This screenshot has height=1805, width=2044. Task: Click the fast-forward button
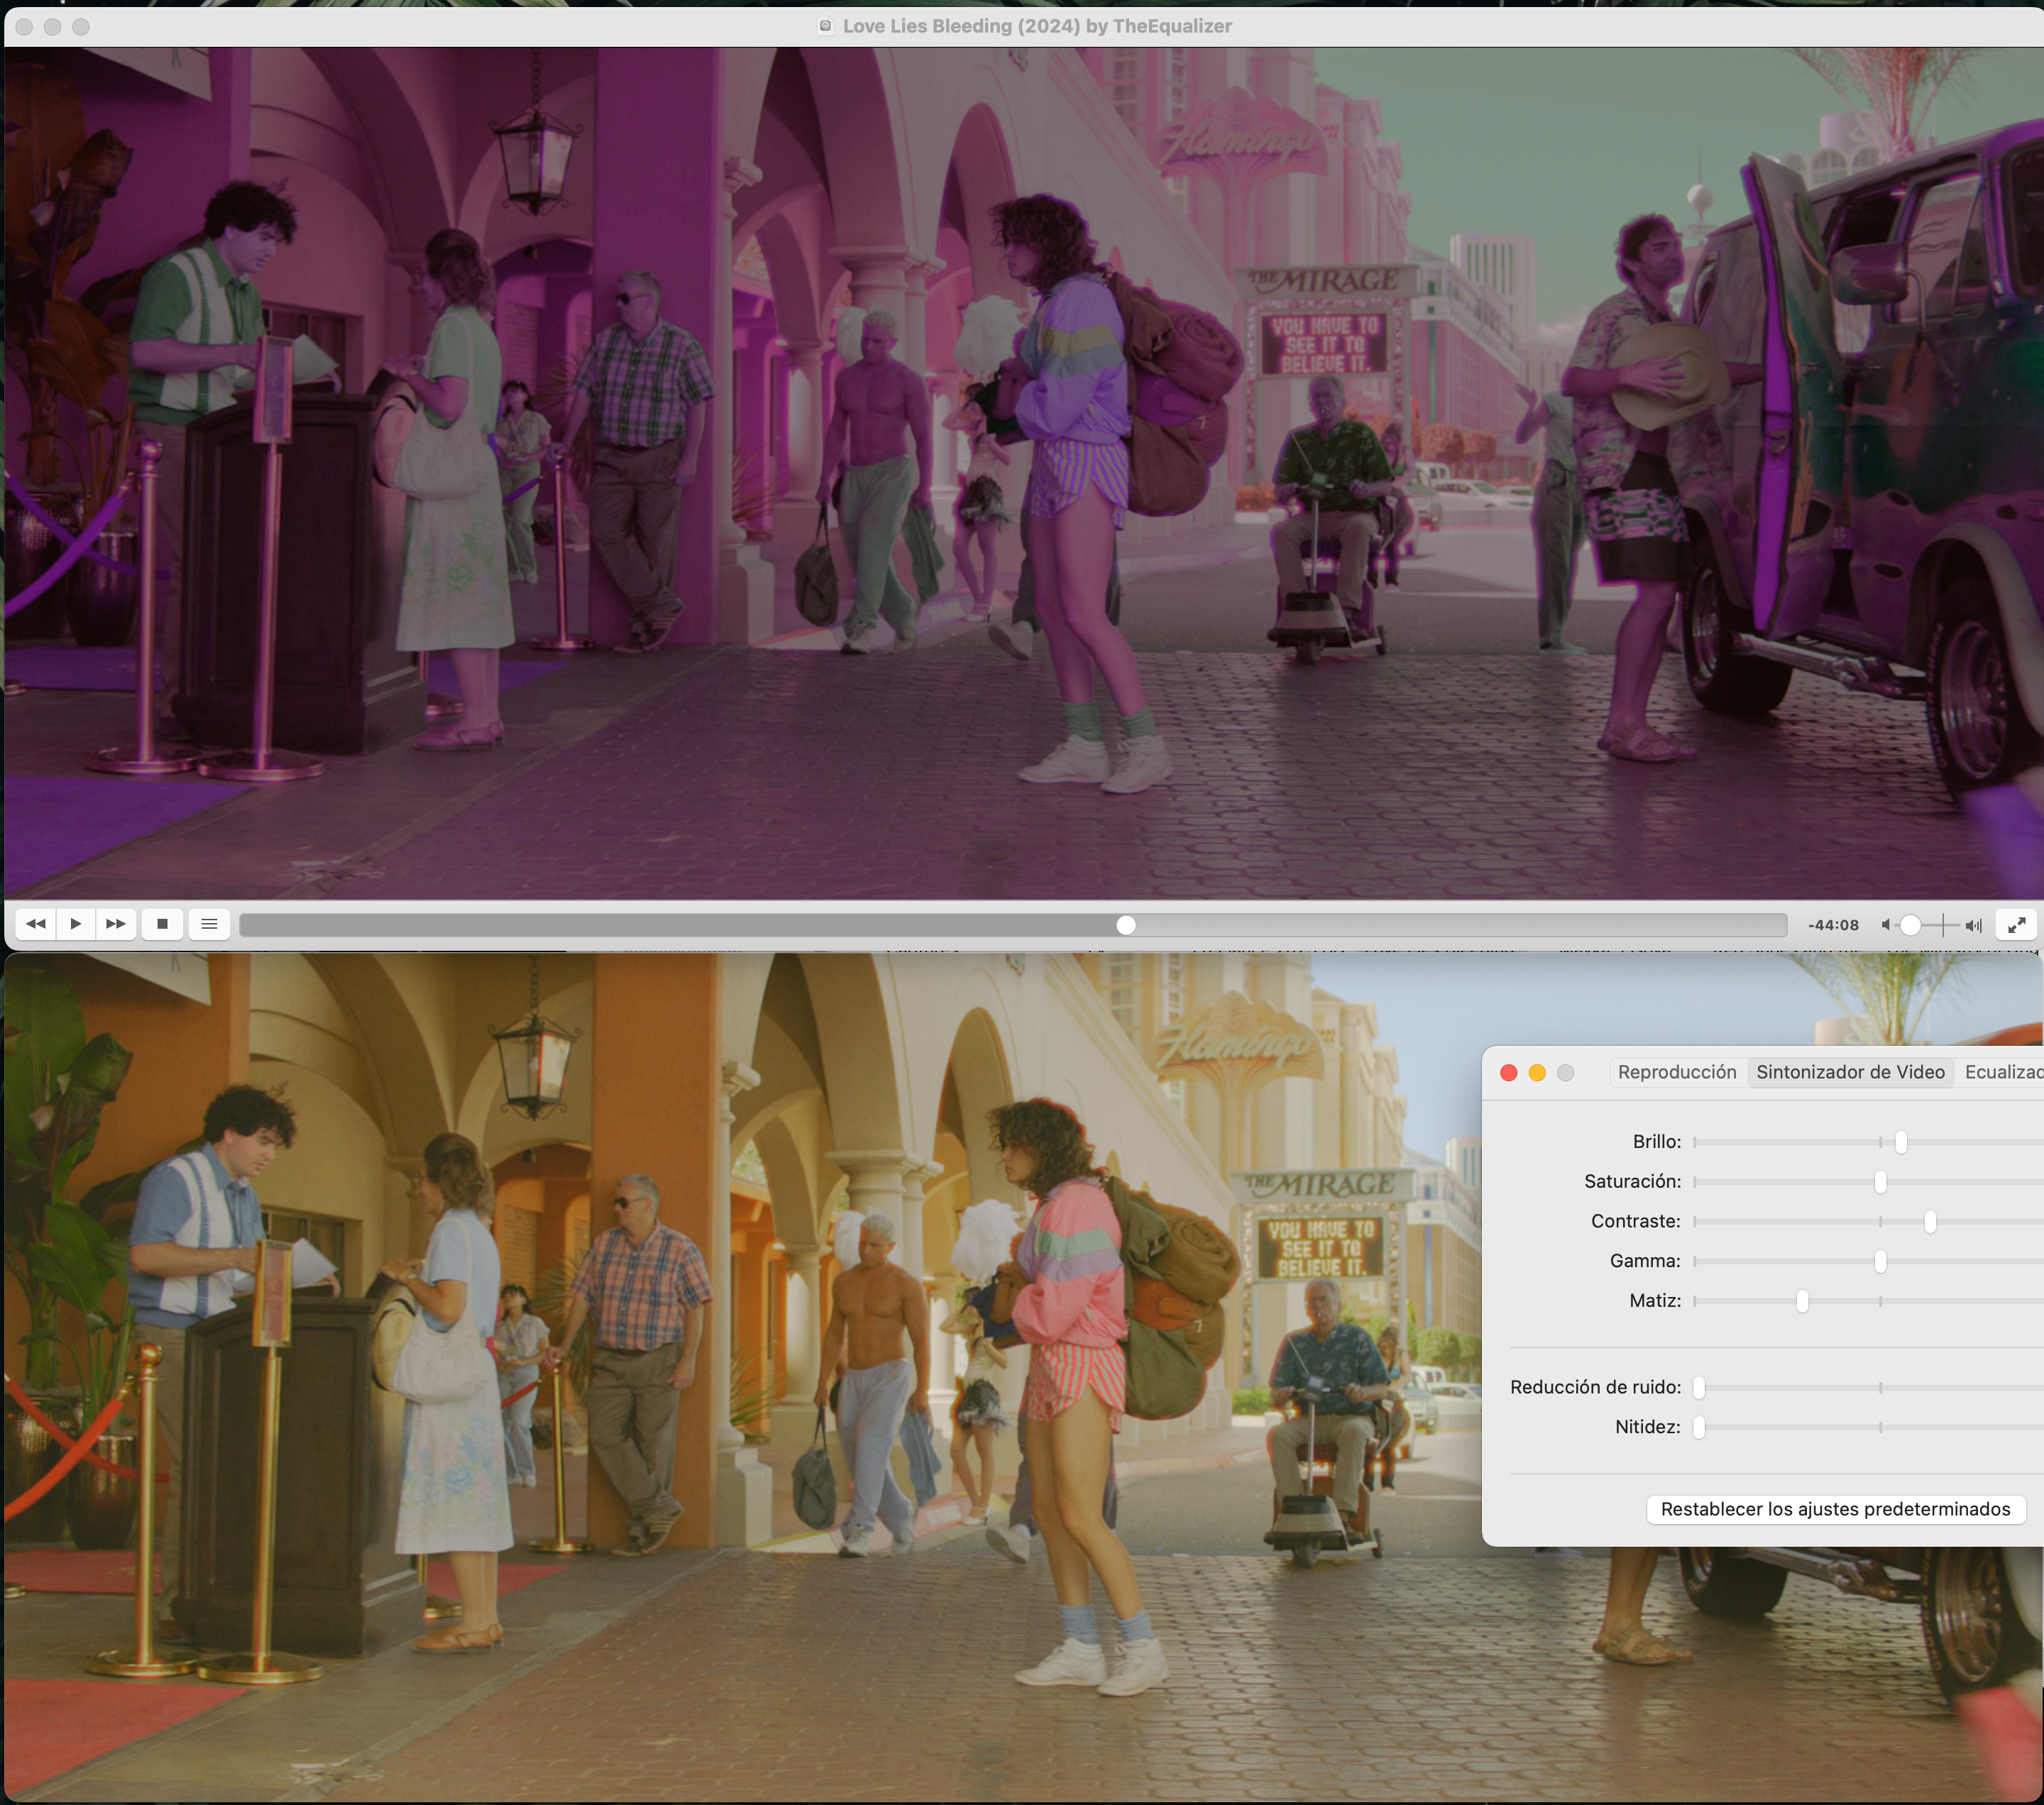coord(116,924)
